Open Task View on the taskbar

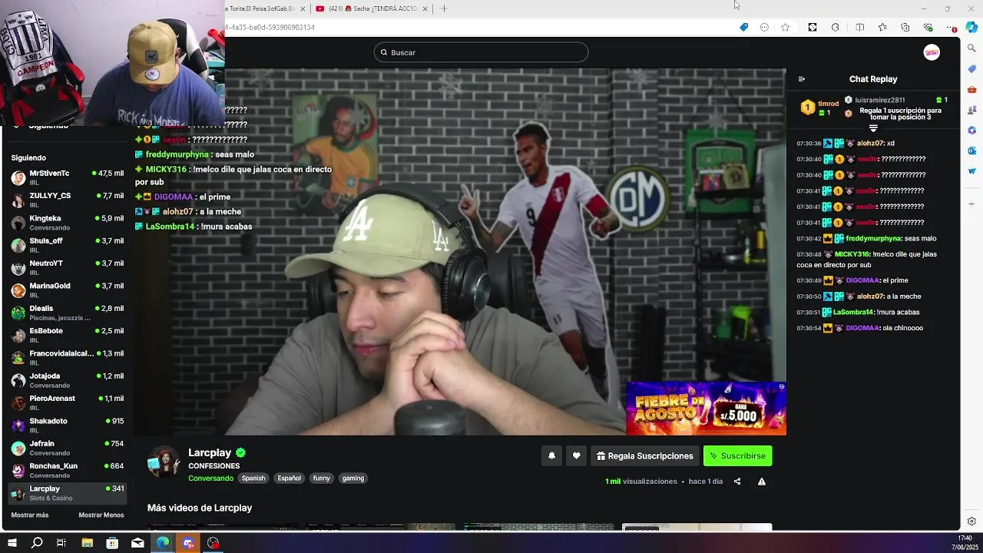[x=61, y=543]
